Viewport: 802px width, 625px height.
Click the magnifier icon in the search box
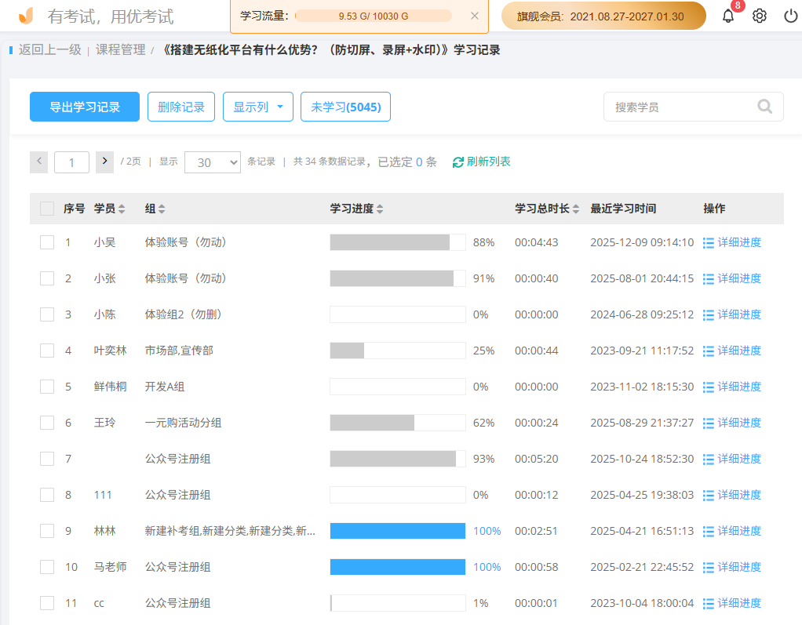tap(764, 106)
